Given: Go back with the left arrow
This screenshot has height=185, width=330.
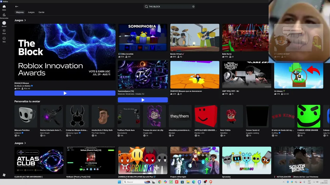Looking at the screenshot, I should click(x=17, y=6).
